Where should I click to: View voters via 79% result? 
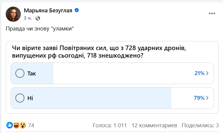(x=199, y=98)
